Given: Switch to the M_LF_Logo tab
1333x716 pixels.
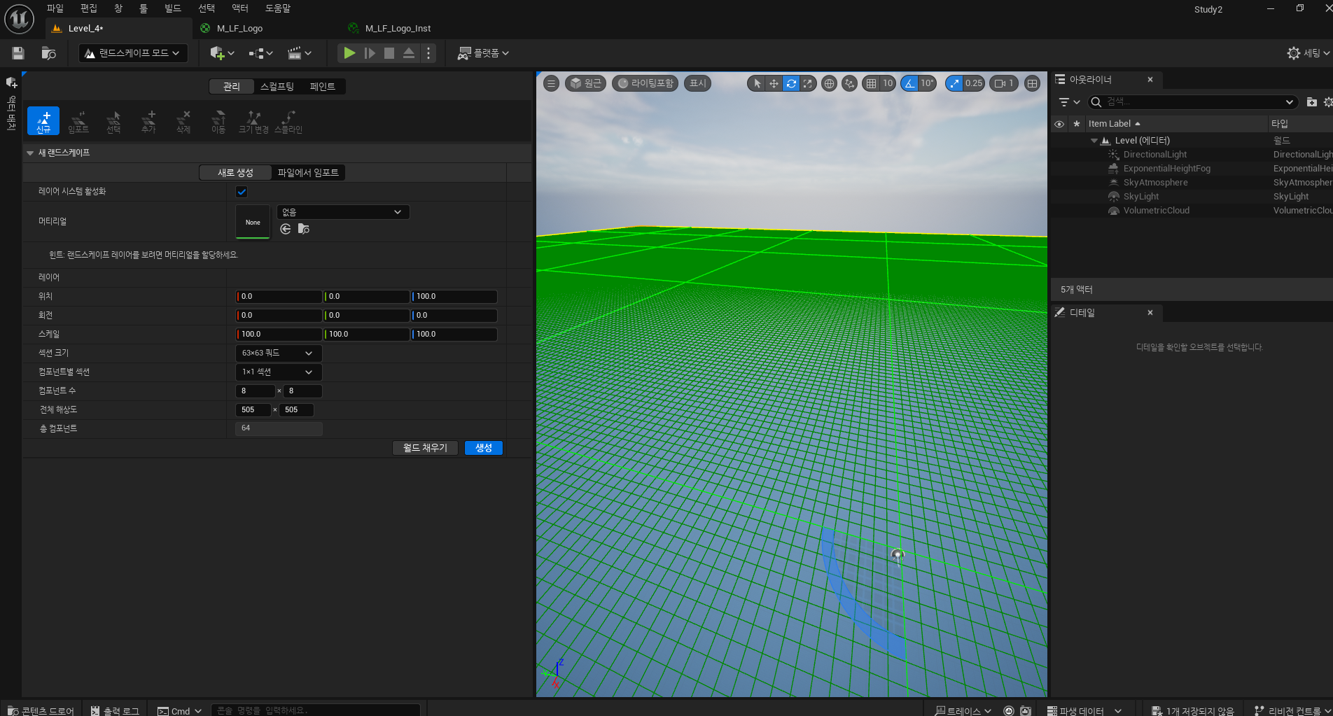Looking at the screenshot, I should coord(239,29).
